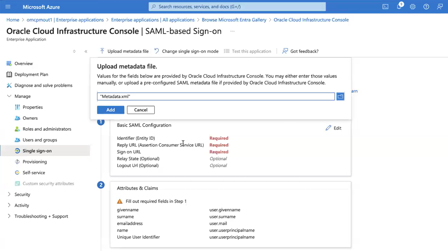This screenshot has width=448, height=251.
Task: Open portal settings via the gear icon
Action: [x=412, y=7]
